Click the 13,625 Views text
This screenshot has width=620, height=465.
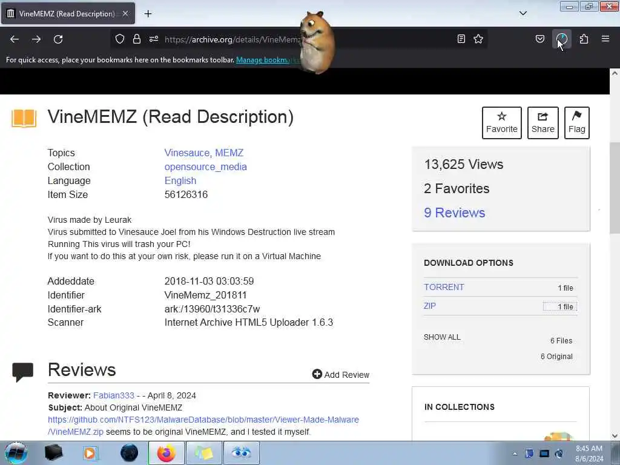click(463, 164)
